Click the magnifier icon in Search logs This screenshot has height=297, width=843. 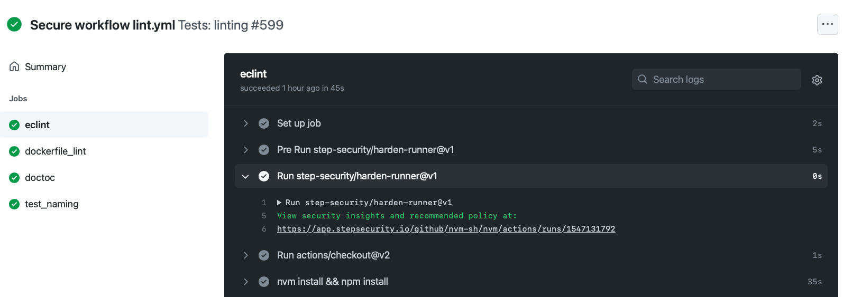coord(643,79)
